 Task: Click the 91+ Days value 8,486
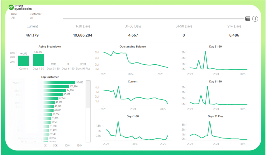[x=234, y=35]
